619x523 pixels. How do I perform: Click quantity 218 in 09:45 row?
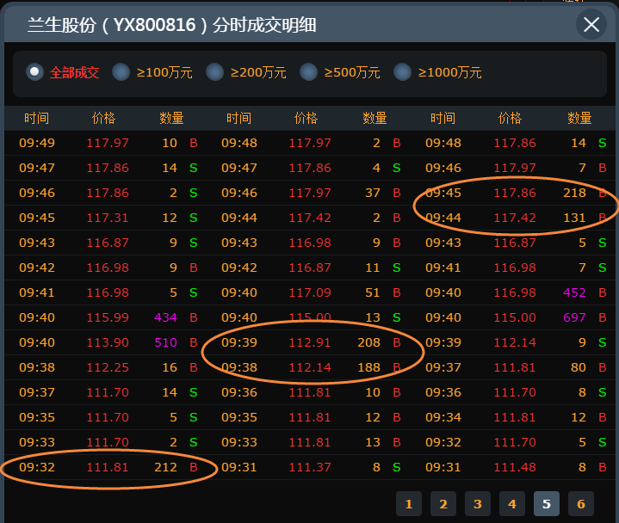(574, 193)
